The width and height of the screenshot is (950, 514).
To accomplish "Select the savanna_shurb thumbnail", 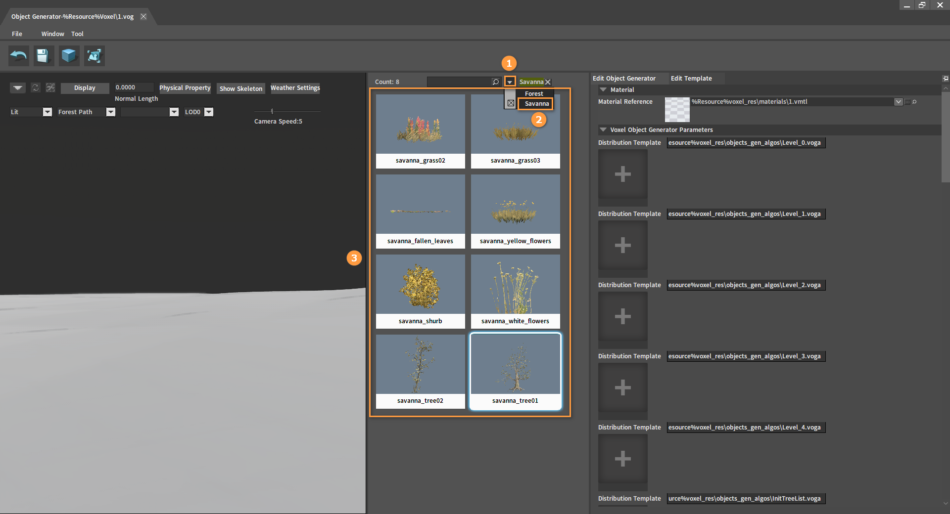I will coord(420,292).
